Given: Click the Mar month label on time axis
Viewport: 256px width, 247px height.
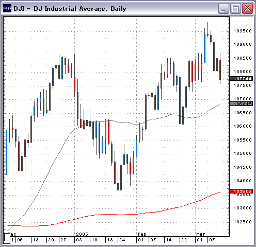Looking at the screenshot, I should click(201, 234).
